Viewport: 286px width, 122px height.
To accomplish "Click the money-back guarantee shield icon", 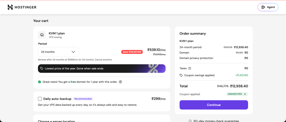I will (x=190, y=121).
